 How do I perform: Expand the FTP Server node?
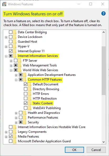coord(11,61)
